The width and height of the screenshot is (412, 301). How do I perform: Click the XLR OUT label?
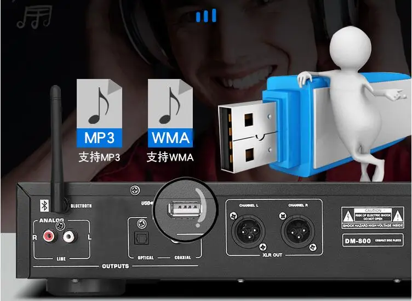point(272,255)
